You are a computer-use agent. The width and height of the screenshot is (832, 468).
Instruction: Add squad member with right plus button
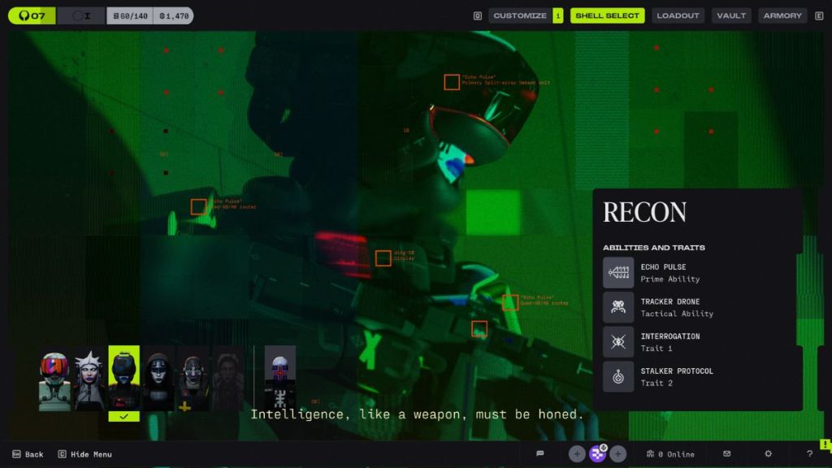tap(618, 454)
